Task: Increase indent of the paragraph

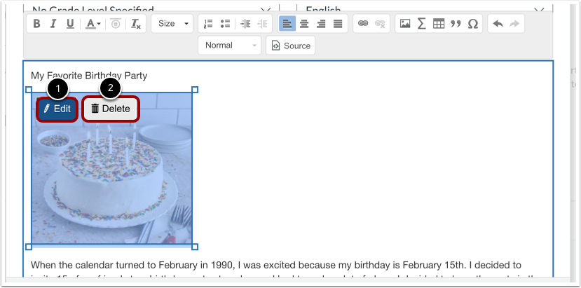Action: click(245, 24)
